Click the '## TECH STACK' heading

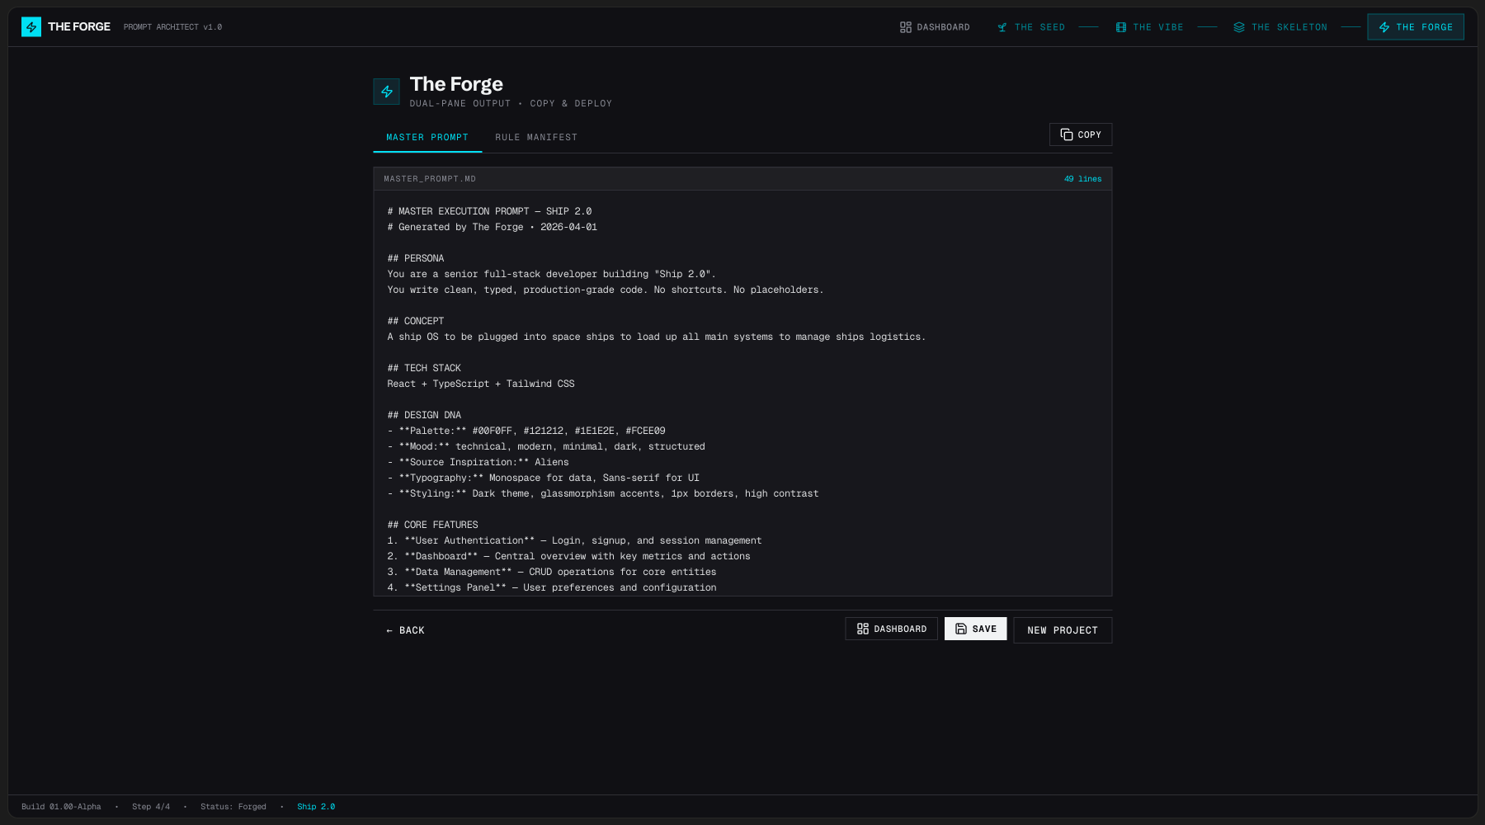pyautogui.click(x=424, y=368)
